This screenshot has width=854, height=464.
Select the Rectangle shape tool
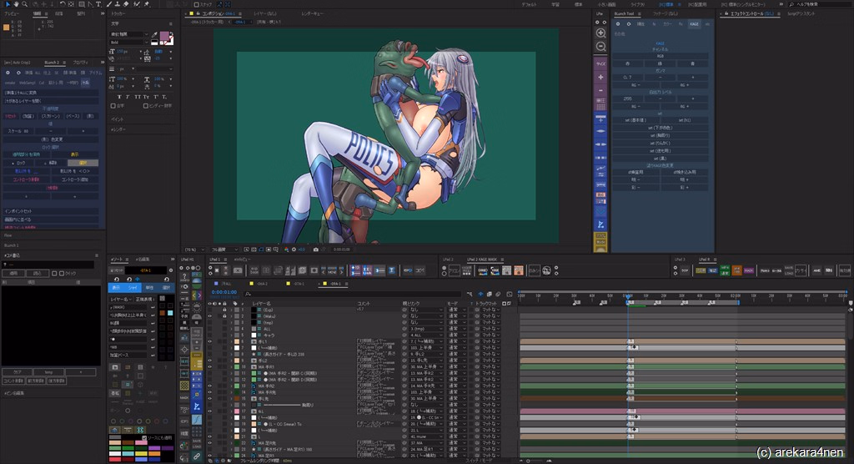(81, 4)
